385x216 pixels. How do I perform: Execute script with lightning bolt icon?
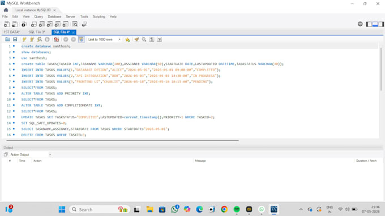pos(24,39)
